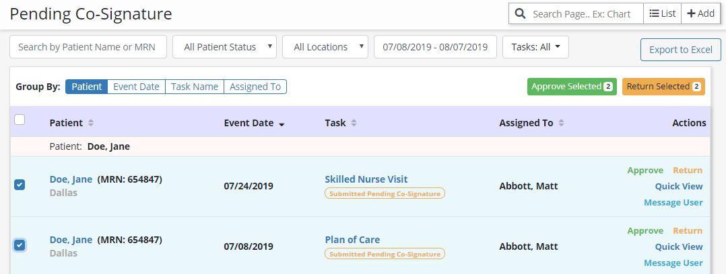Click the Return Selected button
Viewport: 726px width, 274px height.
click(663, 87)
